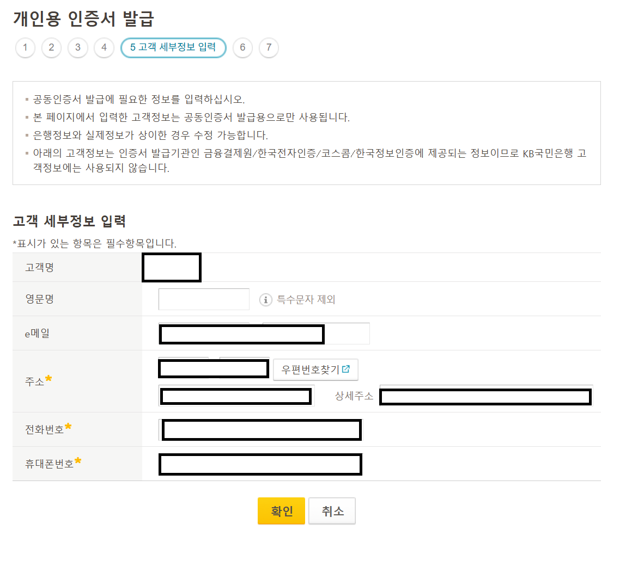632x579 pixels.
Task: Select step 1 in the progress indicator
Action: (25, 48)
